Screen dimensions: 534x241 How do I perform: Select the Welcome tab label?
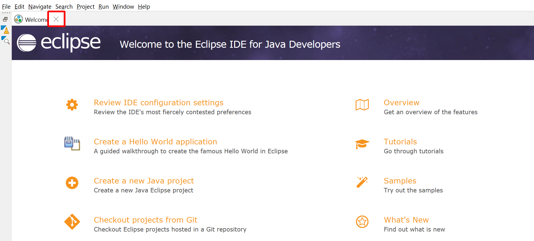coord(36,20)
